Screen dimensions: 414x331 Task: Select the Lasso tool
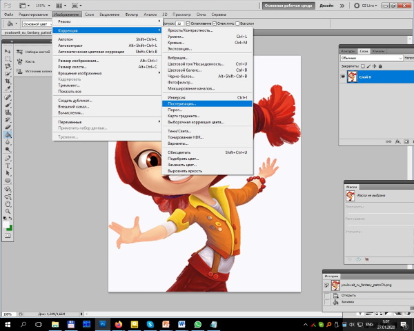(x=8, y=66)
